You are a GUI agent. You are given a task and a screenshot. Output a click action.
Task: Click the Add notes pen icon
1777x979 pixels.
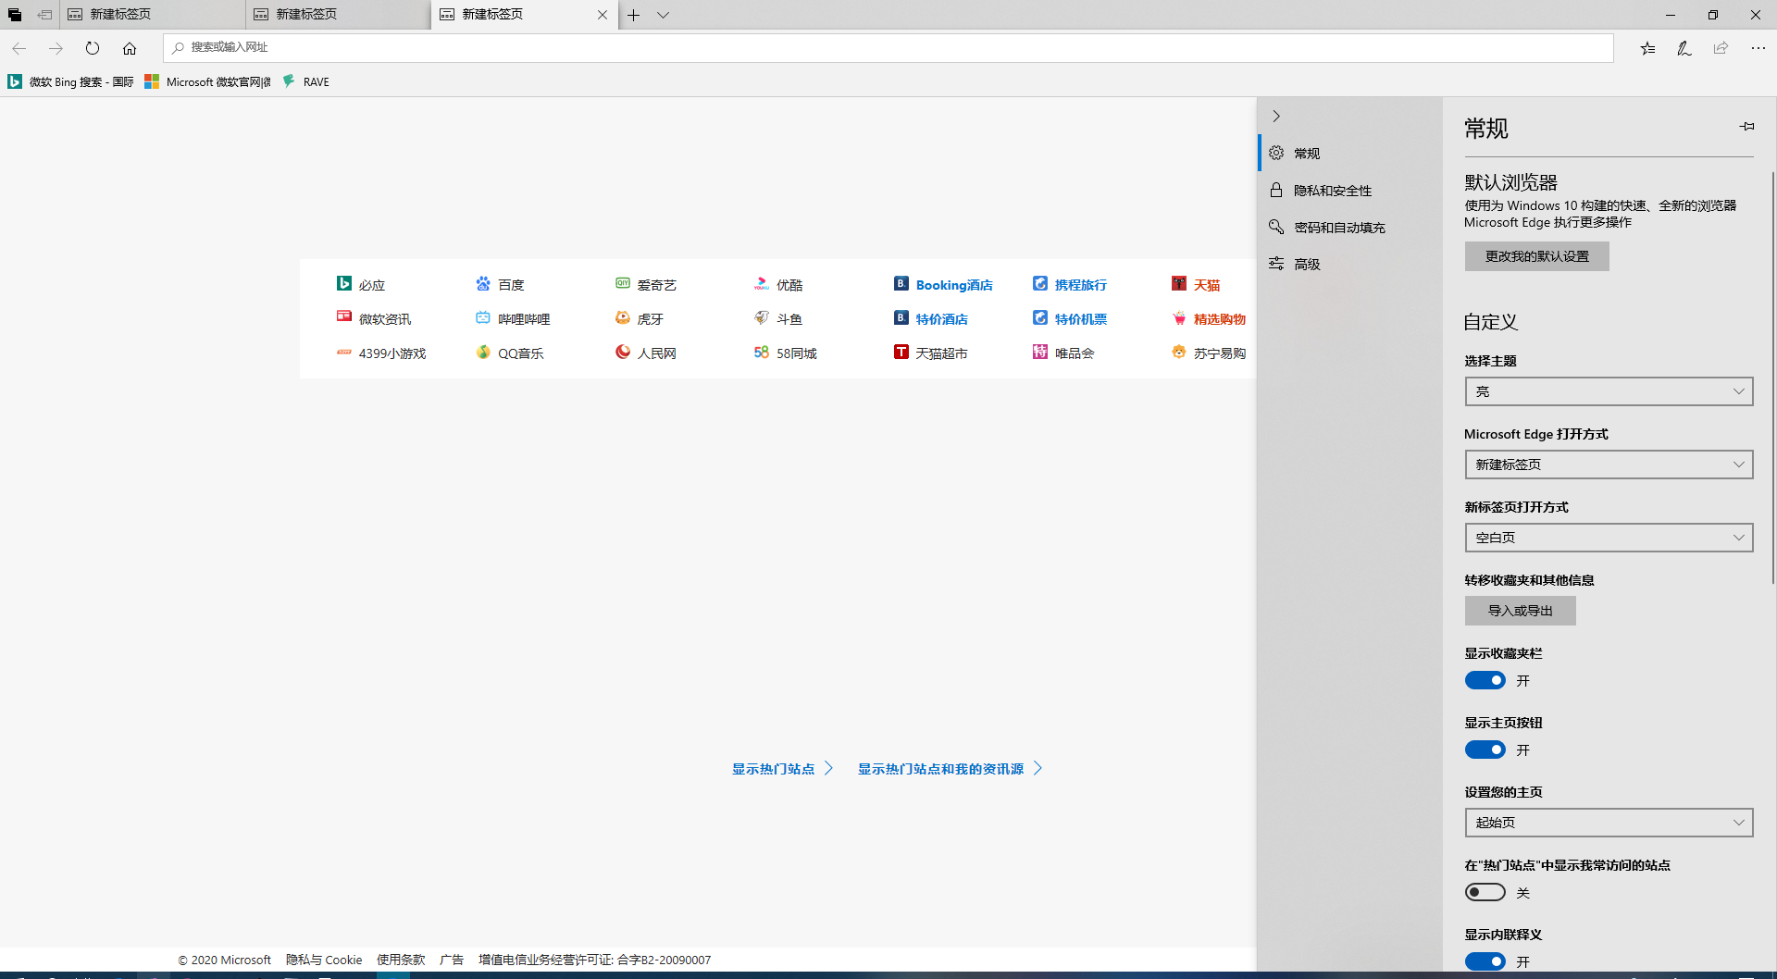click(x=1684, y=48)
